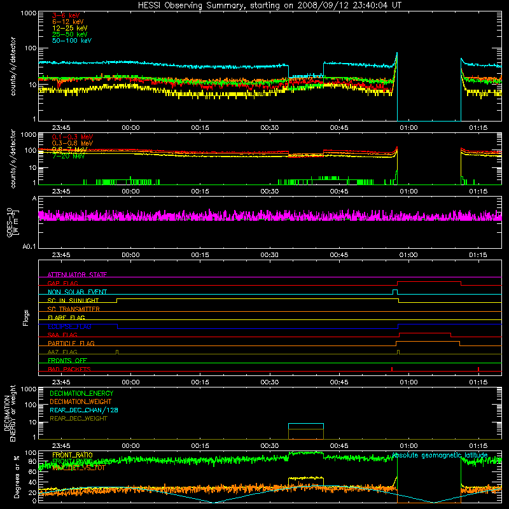509x509 pixels.
Task: Click the GOES-10 [W m-2] axis label
Action: click(12, 223)
